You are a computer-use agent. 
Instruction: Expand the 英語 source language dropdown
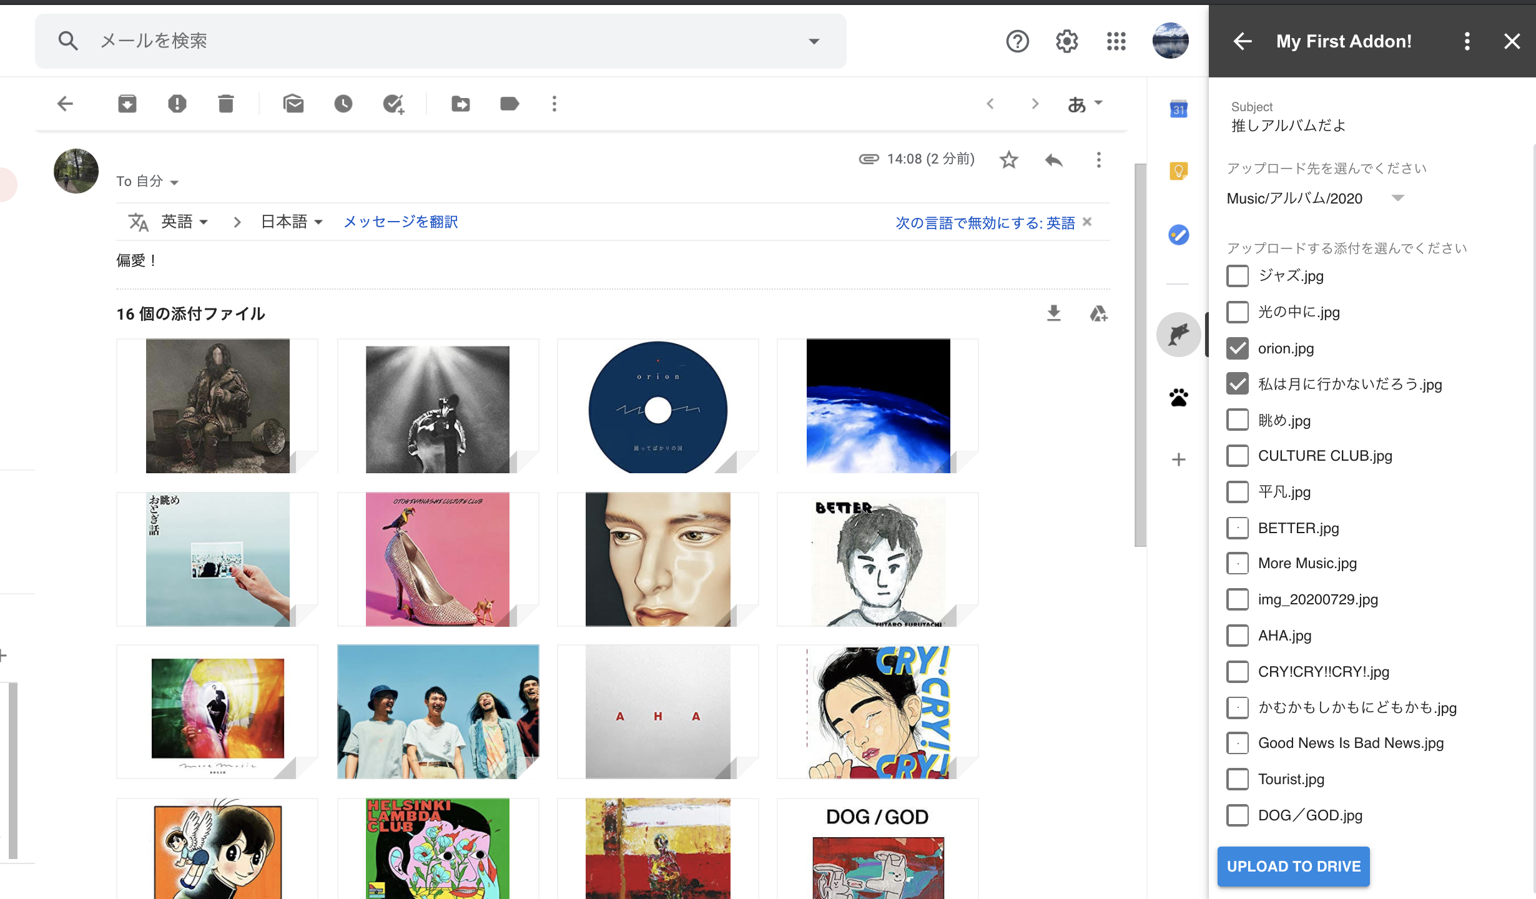[184, 222]
